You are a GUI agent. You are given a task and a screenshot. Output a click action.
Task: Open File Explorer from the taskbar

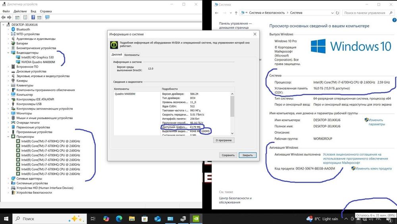[x=132, y=219]
